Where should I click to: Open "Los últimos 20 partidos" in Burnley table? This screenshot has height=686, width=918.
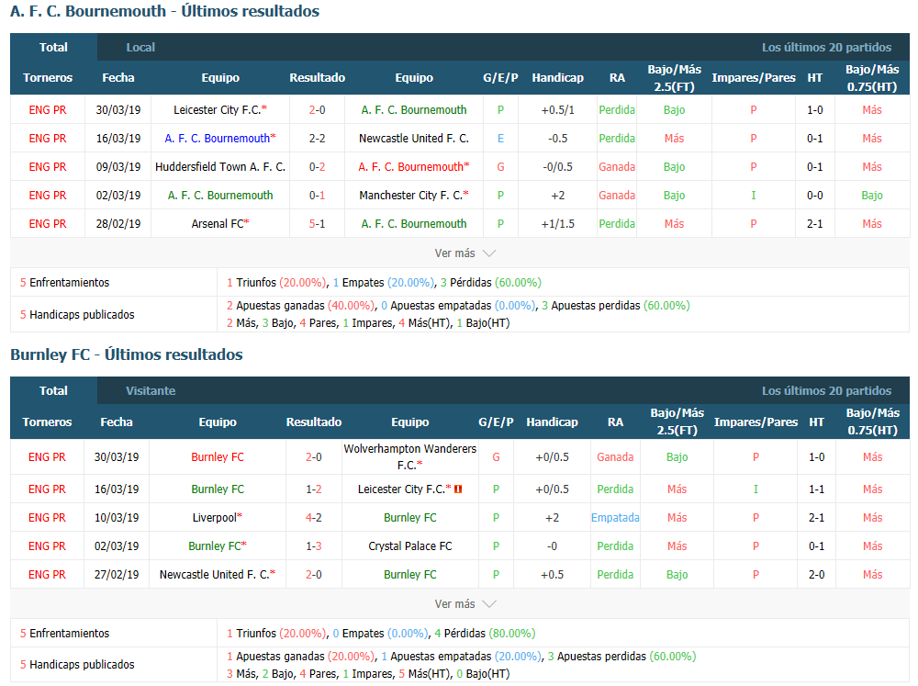tap(827, 390)
